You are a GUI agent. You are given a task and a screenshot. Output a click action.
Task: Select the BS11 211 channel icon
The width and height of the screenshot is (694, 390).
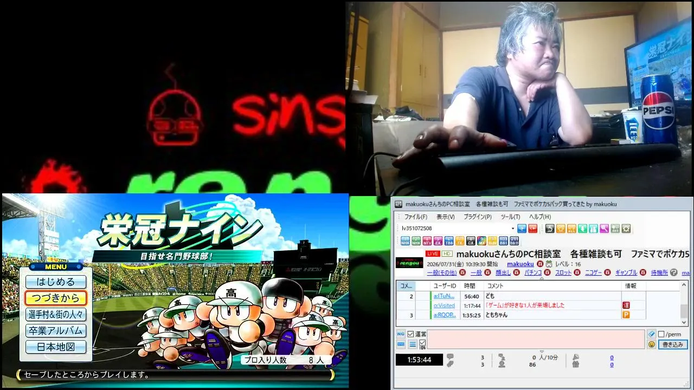click(514, 241)
